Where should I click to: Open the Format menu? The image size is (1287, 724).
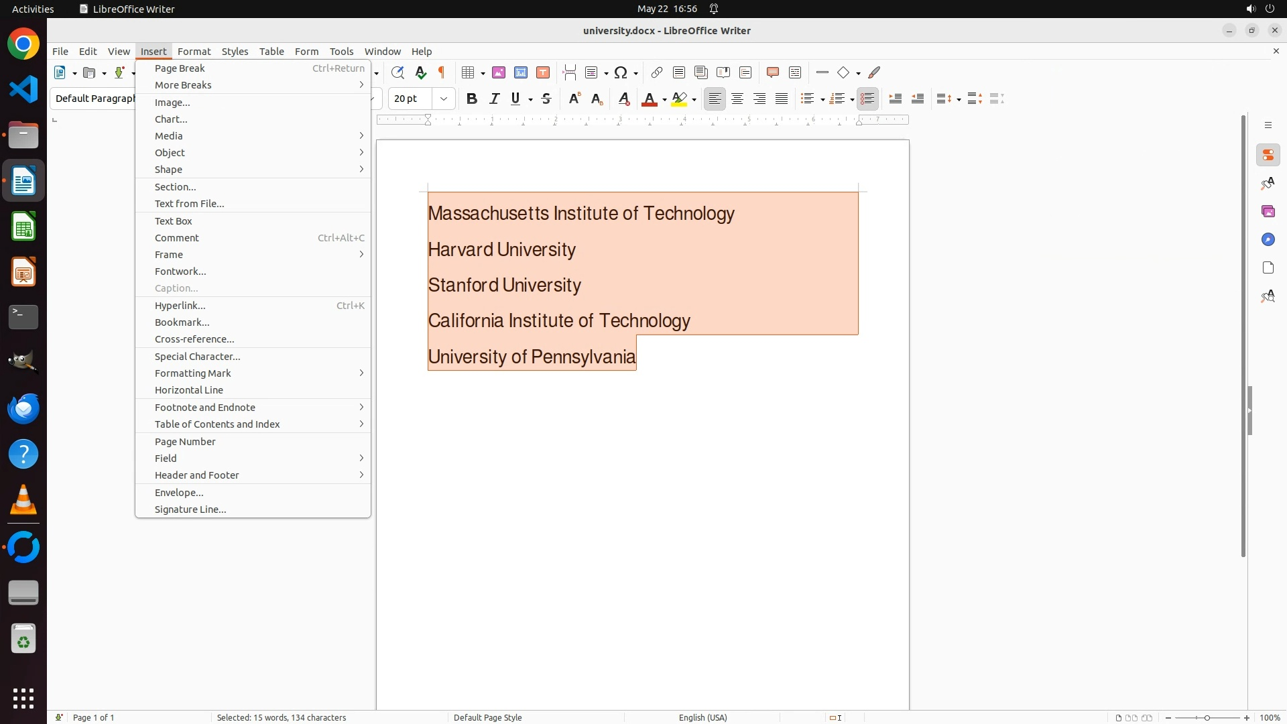194,52
